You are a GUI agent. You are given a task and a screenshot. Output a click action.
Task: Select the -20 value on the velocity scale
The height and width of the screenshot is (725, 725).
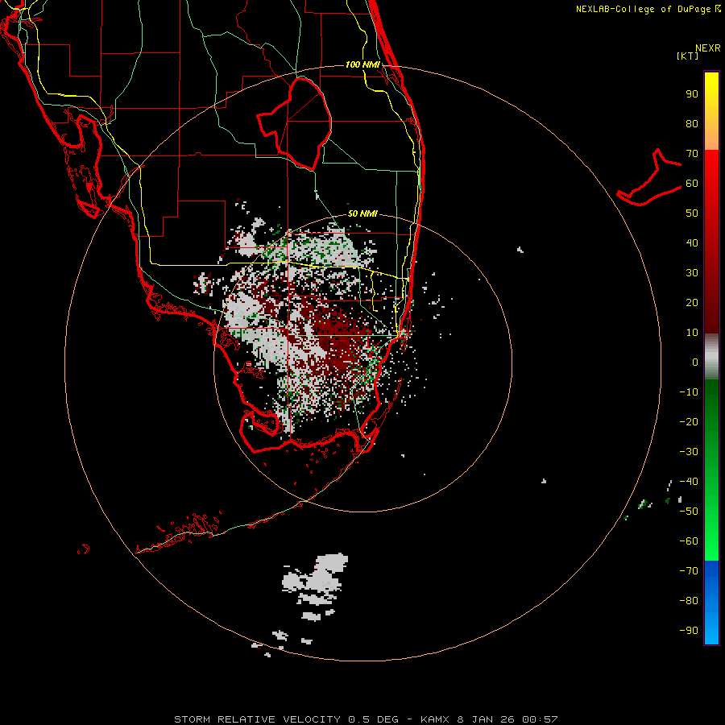click(689, 421)
